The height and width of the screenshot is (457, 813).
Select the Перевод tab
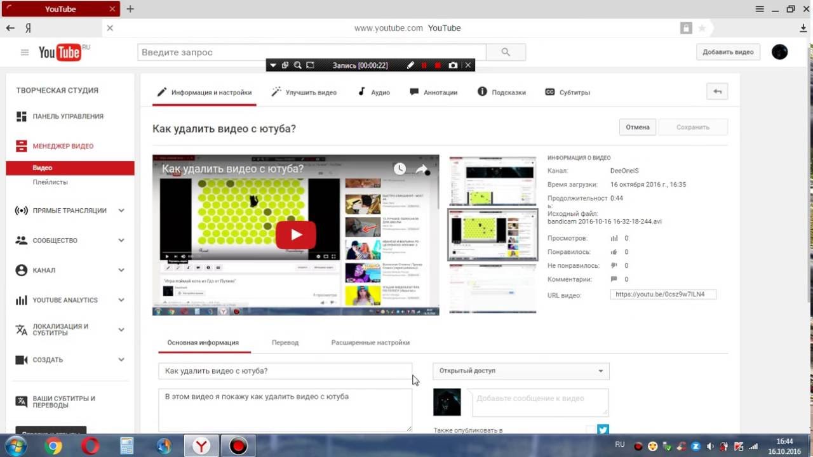(285, 343)
